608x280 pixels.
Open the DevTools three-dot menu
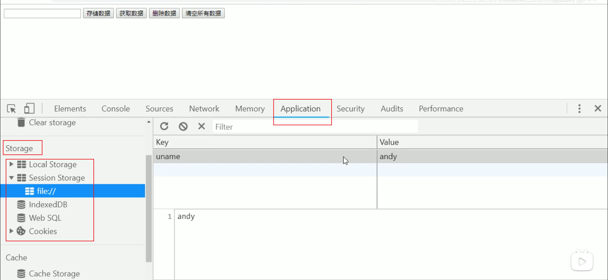579,109
